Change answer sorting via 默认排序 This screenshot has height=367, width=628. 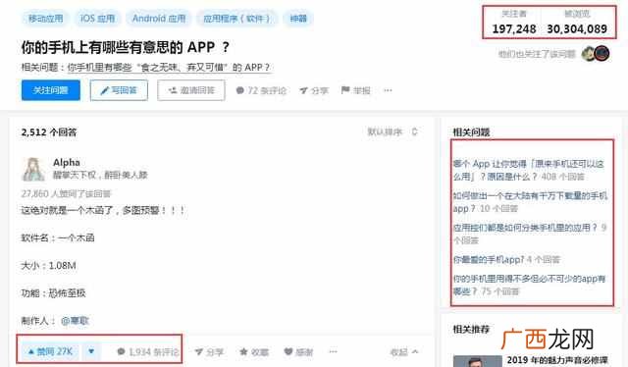point(392,131)
